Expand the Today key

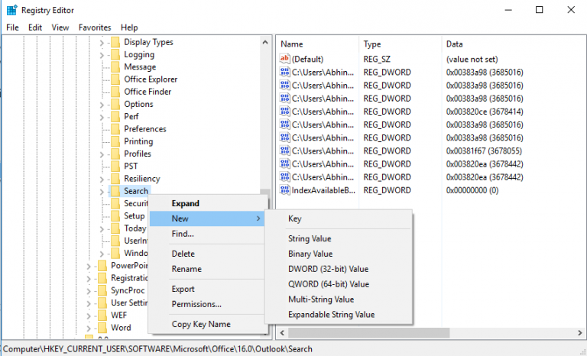(x=102, y=228)
